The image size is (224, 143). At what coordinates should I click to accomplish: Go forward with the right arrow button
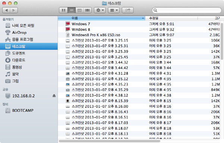tap(14, 10)
